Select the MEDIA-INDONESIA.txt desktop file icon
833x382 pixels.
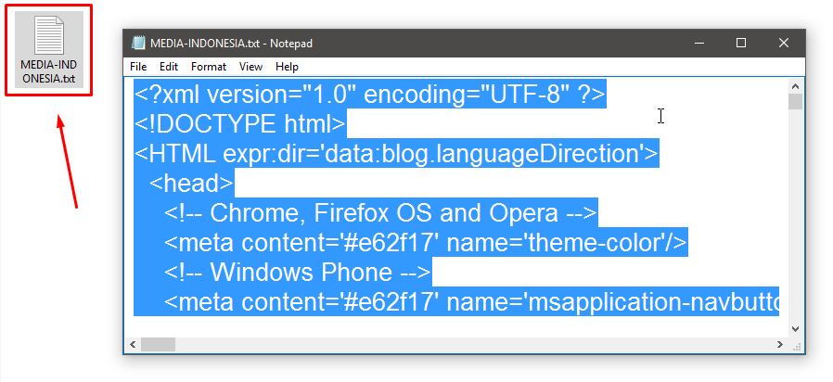(49, 50)
